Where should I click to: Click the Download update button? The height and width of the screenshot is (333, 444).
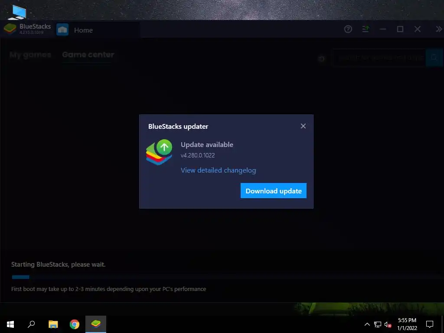tap(273, 191)
